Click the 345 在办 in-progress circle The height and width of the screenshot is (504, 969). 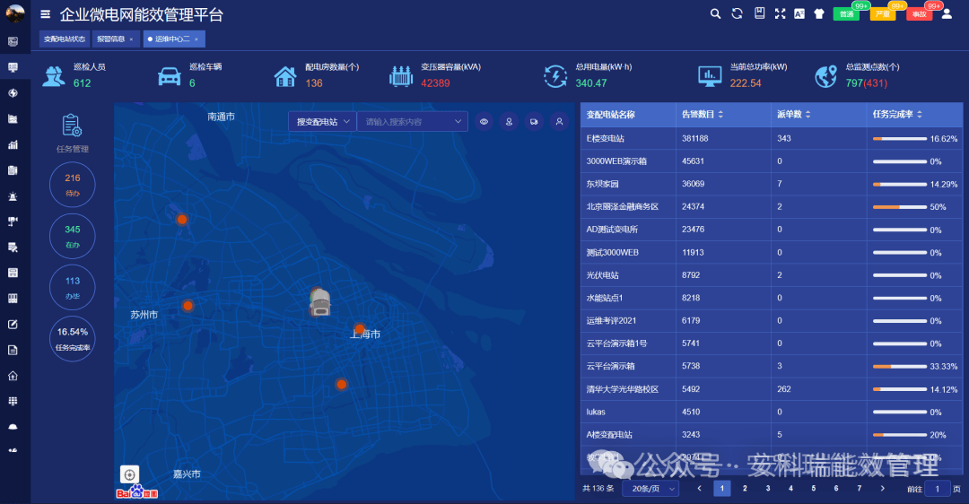73,236
